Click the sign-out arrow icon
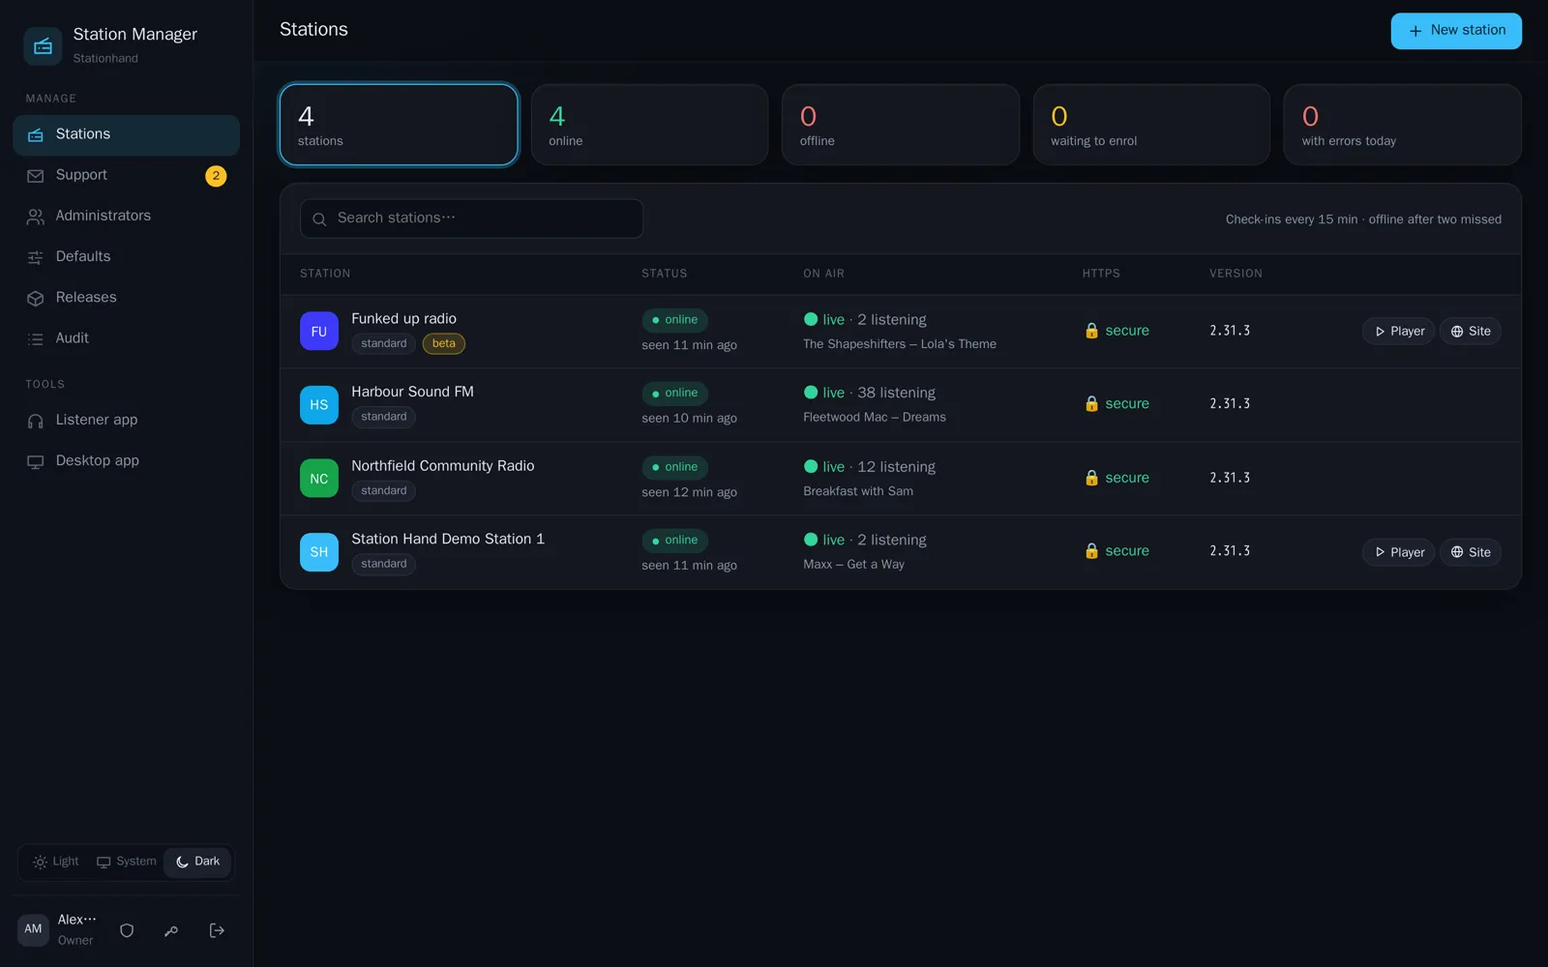The image size is (1548, 967). click(217, 930)
